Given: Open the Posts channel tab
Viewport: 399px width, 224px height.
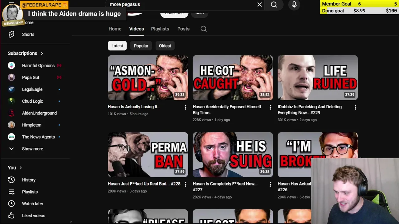Looking at the screenshot, I should (183, 29).
